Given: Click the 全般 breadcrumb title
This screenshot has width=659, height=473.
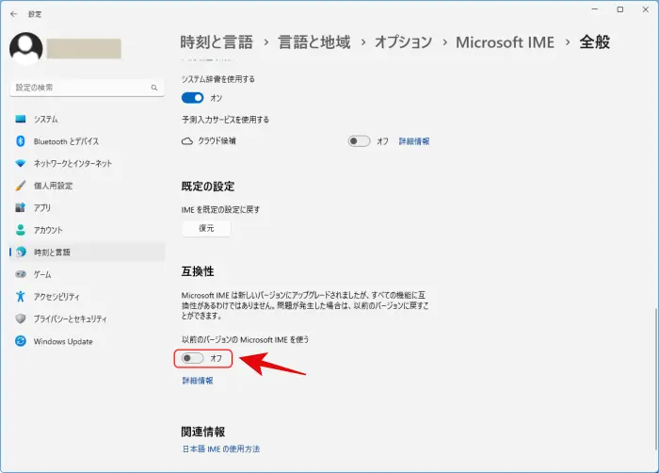Looking at the screenshot, I should tap(595, 42).
